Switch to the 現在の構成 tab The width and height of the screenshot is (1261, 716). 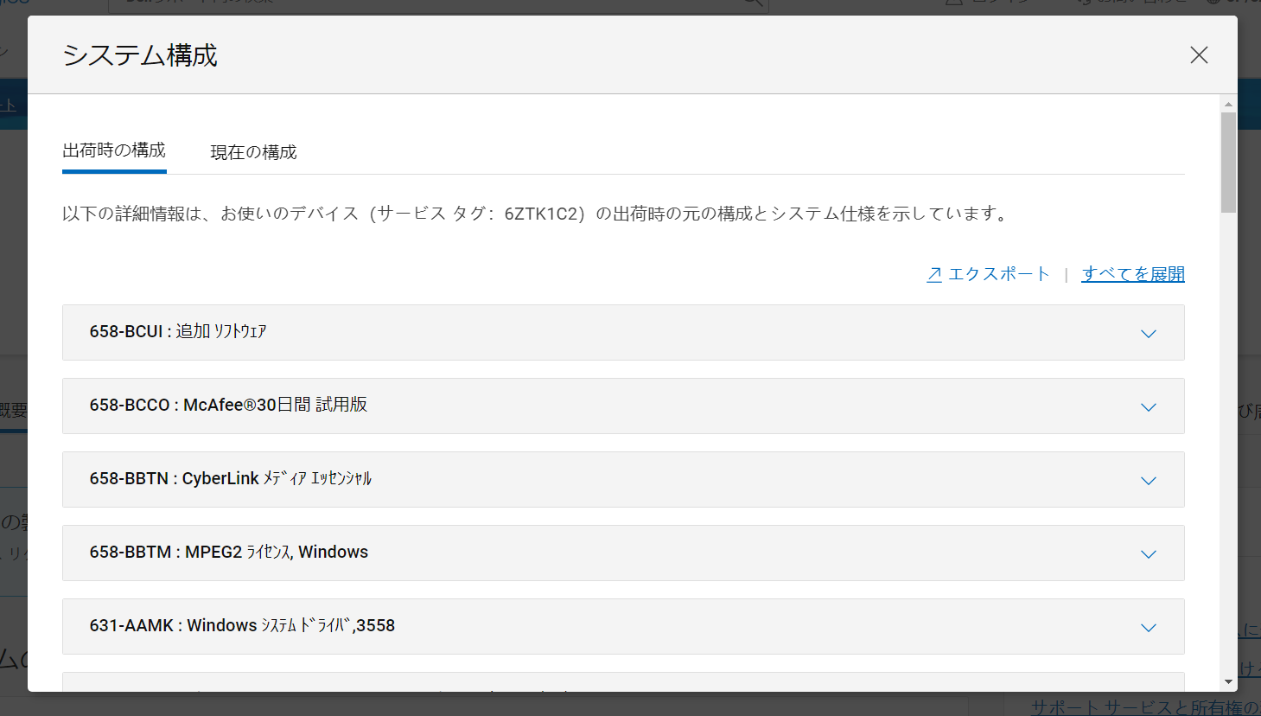[x=253, y=152]
